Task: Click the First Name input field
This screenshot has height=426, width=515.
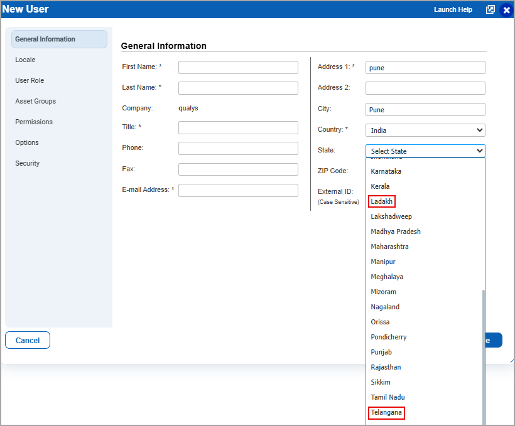Action: [238, 68]
